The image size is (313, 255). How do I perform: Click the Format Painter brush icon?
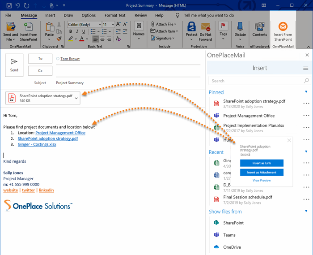(59, 39)
